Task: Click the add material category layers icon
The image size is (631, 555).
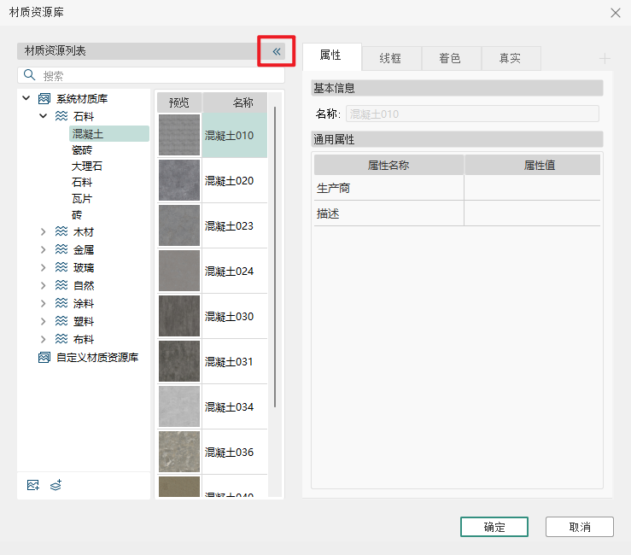Action: point(56,485)
